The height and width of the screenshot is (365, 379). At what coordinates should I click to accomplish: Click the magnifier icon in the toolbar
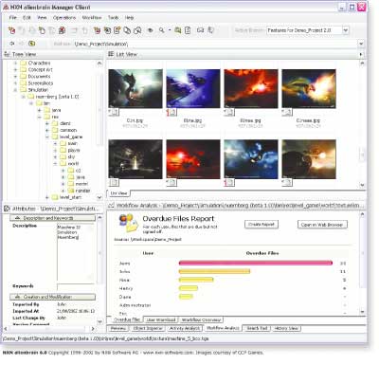[x=162, y=30]
